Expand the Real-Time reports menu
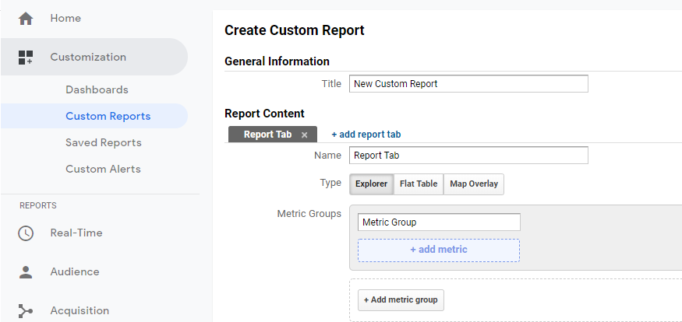The width and height of the screenshot is (682, 322). pos(76,233)
